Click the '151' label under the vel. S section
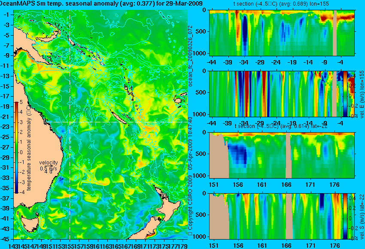 (x=213, y=246)
